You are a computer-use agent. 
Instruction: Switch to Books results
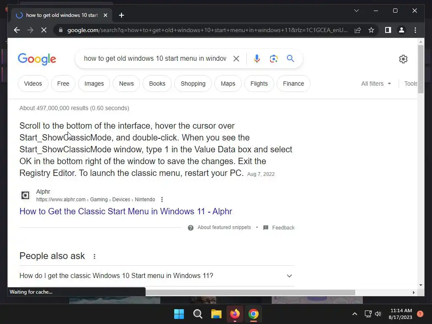coord(157,84)
